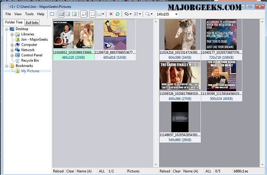Expand the Control Panel tree node

[x=12, y=56]
